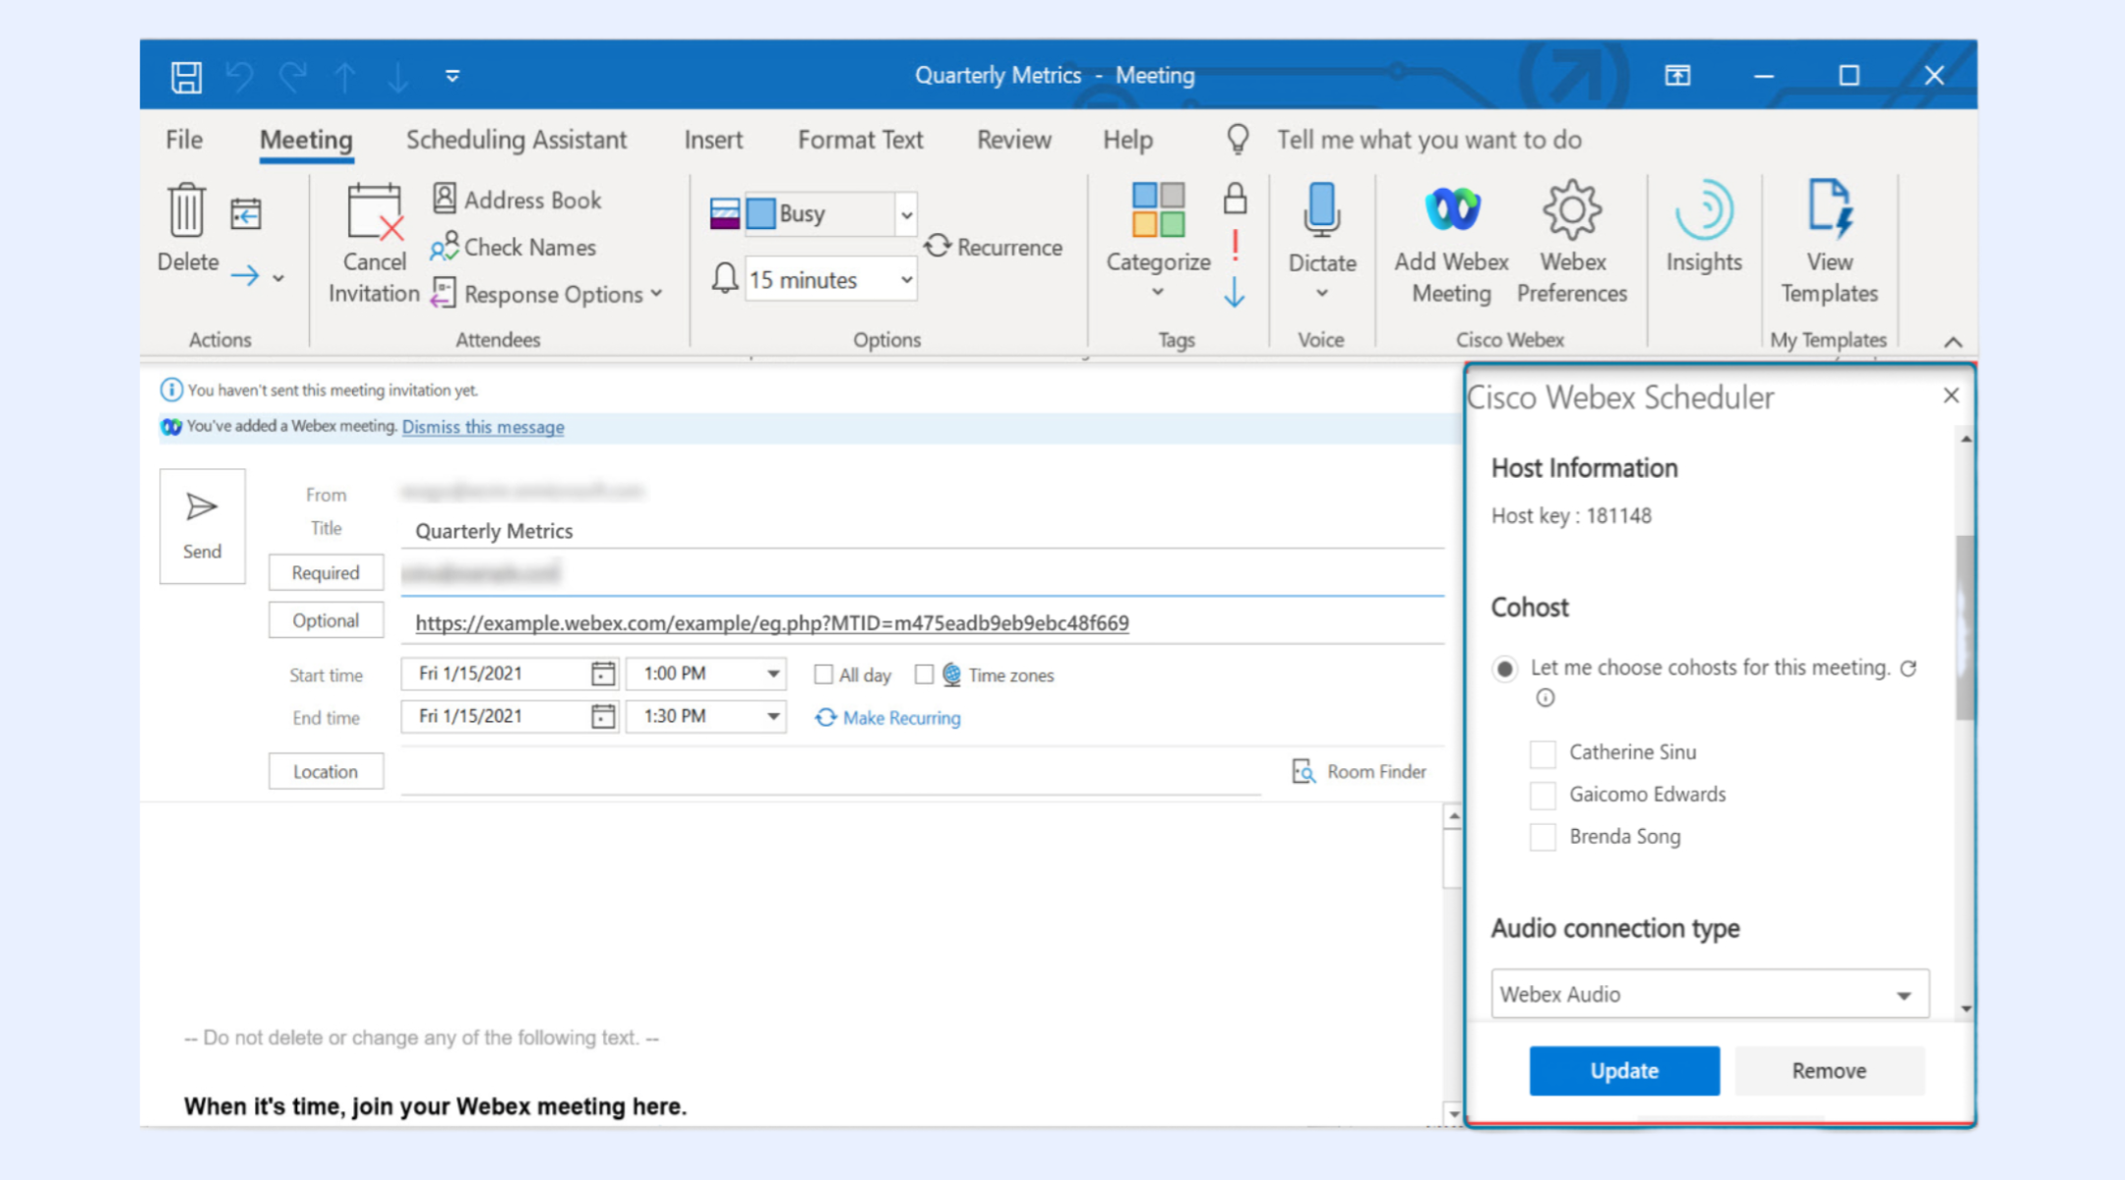This screenshot has width=2125, height=1180.
Task: Click the Previous Item up arrow
Action: click(345, 77)
